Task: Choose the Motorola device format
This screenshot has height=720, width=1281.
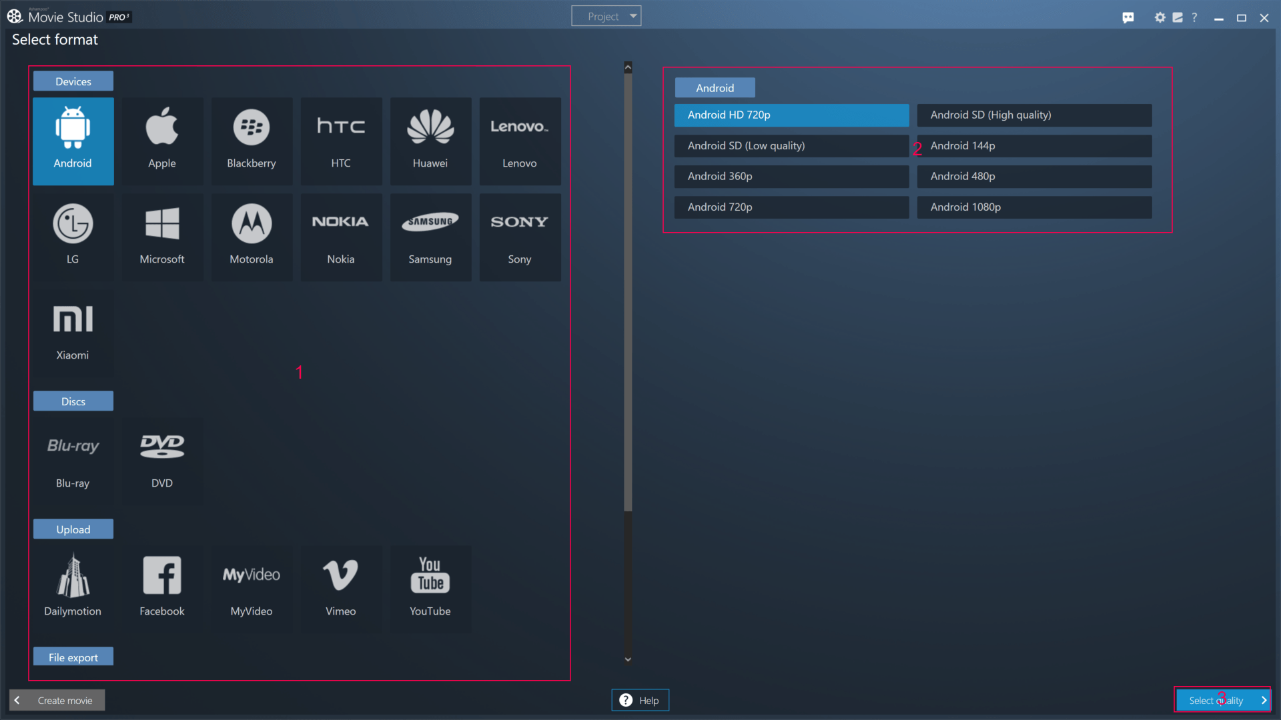Action: click(x=252, y=237)
